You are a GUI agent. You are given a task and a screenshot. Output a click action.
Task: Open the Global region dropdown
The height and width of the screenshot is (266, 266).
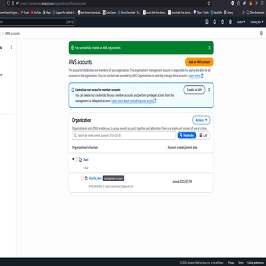[241, 22]
